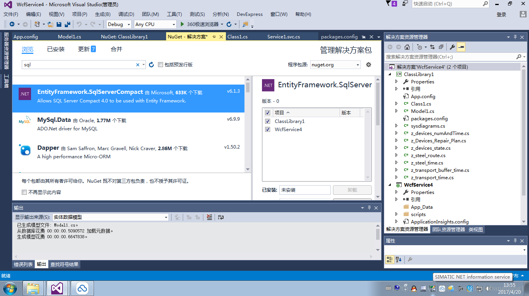529x296 pixels.
Task: Click the New Project toolbar icon
Action: [x=37, y=24]
